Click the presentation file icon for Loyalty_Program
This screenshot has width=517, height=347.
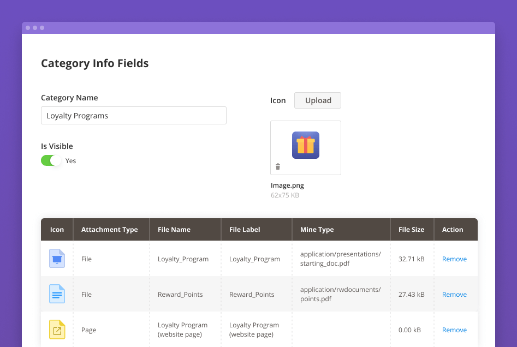[x=57, y=259]
